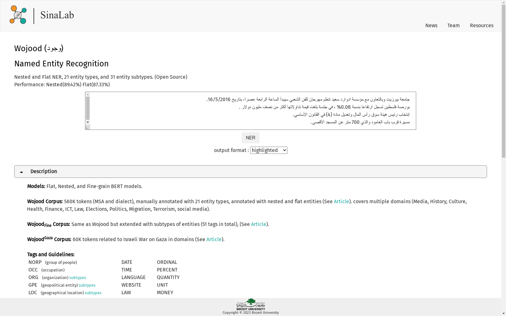This screenshot has height=316, width=506.
Task: Click the PERCENT tag text
Action: coord(167,270)
